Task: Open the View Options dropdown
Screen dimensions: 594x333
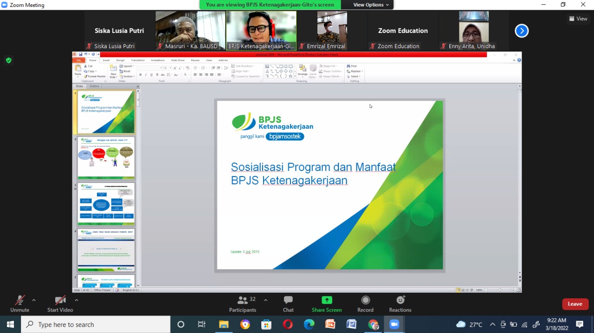Action: (x=371, y=5)
